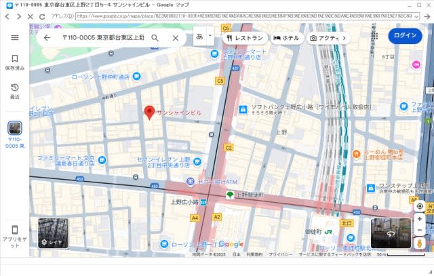The width and height of the screenshot is (434, 276).
Task: Click SoftBank 上野広小路 shop marker
Action: 243,110
